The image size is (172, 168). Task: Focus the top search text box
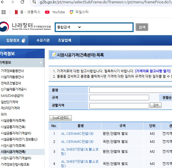[x=107, y=27]
